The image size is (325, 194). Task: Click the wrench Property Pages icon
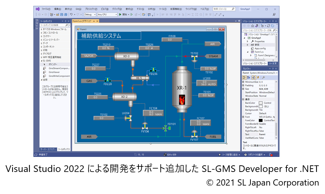point(263,78)
